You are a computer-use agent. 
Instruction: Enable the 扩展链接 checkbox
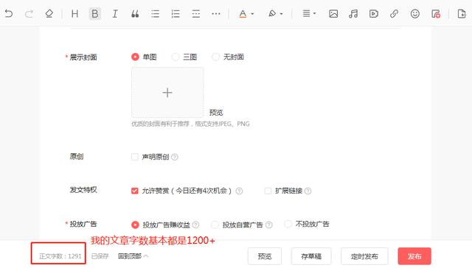[x=268, y=191]
